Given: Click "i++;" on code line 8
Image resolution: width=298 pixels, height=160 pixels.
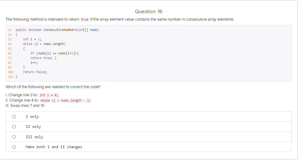Looking at the screenshot, I should pyautogui.click(x=34, y=62).
